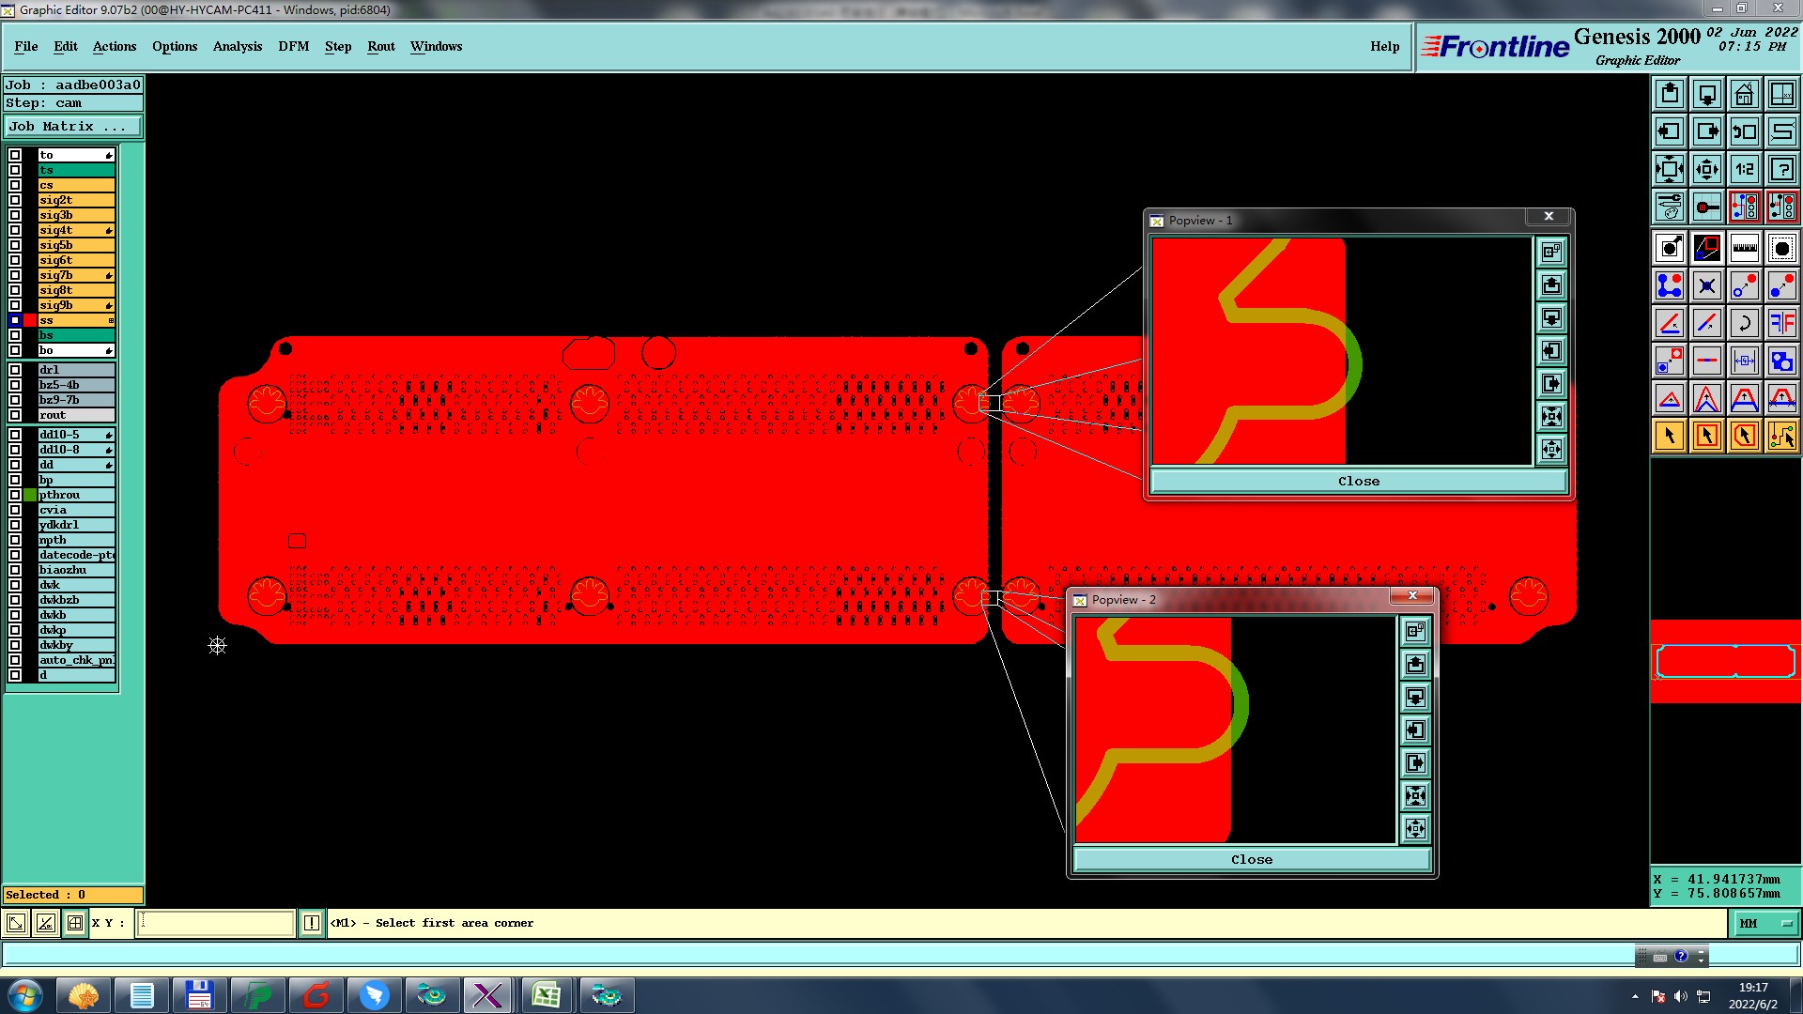1803x1014 pixels.
Task: Select the polygon selection arrow tool
Action: [1744, 436]
